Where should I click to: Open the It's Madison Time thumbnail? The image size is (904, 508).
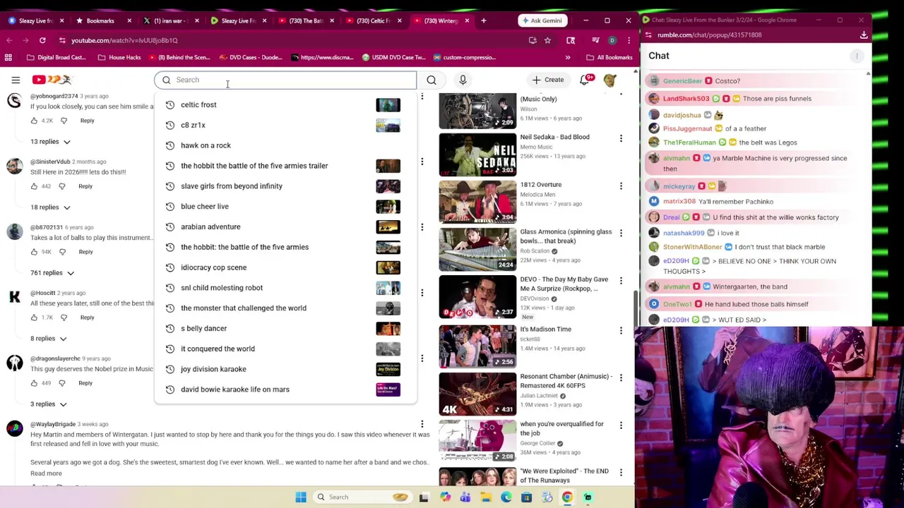[x=477, y=346]
